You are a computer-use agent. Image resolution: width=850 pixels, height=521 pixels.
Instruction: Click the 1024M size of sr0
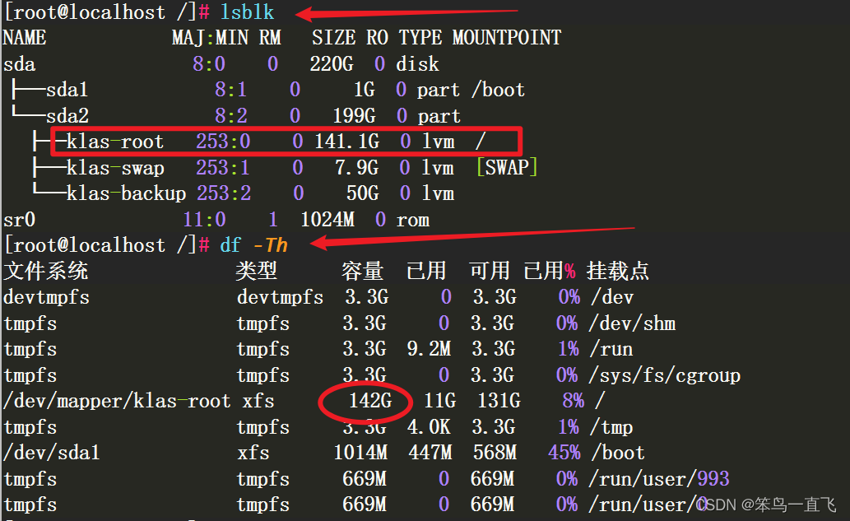[327, 220]
